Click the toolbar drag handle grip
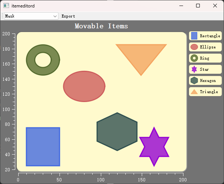This screenshot has width=224, height=184. 2,16
